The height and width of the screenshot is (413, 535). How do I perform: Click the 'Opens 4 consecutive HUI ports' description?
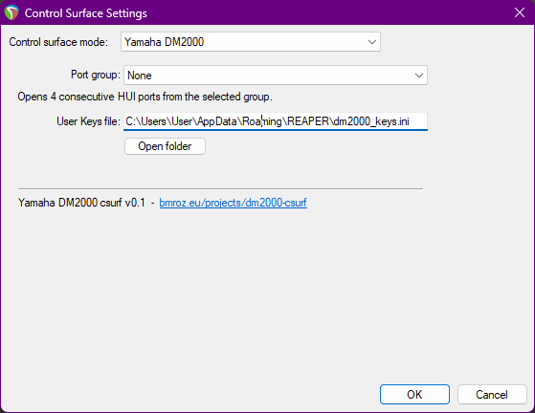point(145,97)
